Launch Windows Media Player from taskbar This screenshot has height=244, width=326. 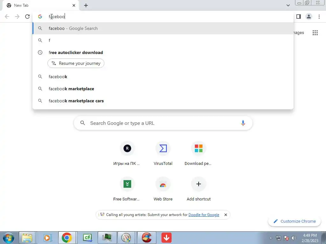[47, 238]
